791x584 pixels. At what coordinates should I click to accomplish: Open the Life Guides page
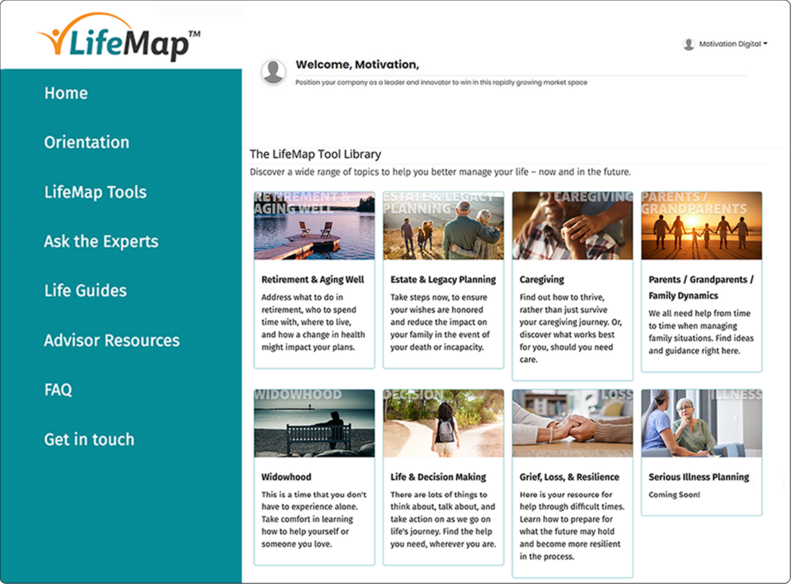coord(85,290)
